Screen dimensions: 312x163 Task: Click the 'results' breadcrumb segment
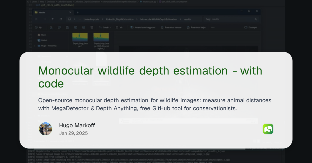click(187, 19)
